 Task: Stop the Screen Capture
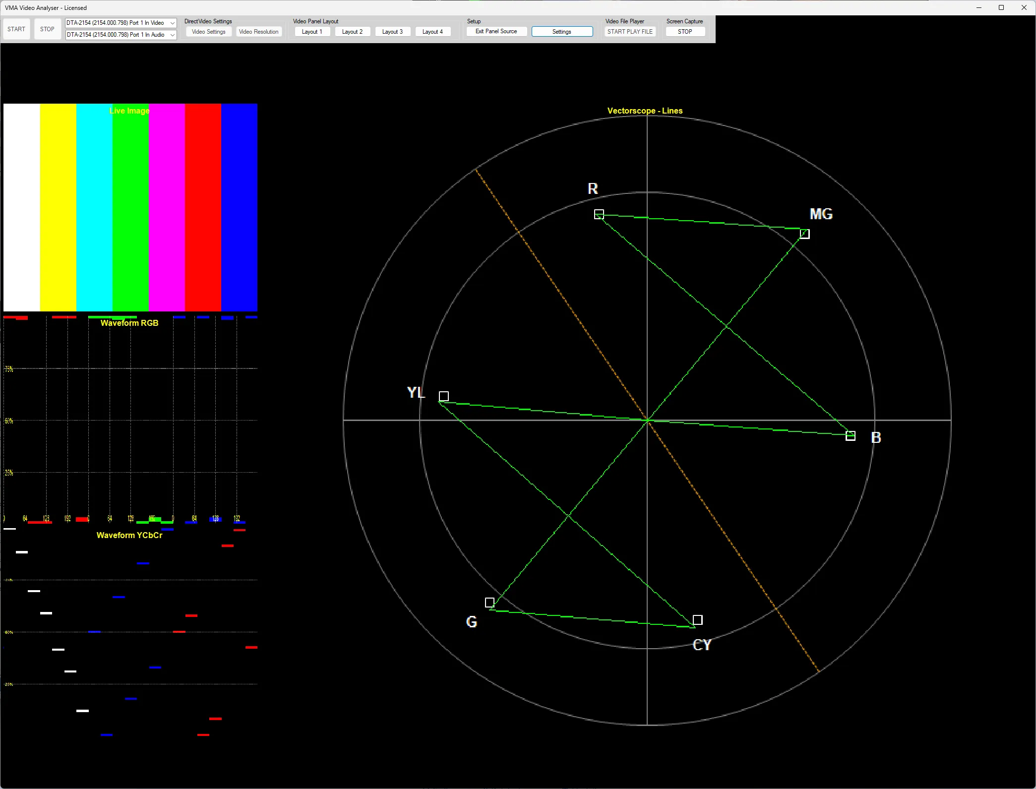pyautogui.click(x=685, y=32)
